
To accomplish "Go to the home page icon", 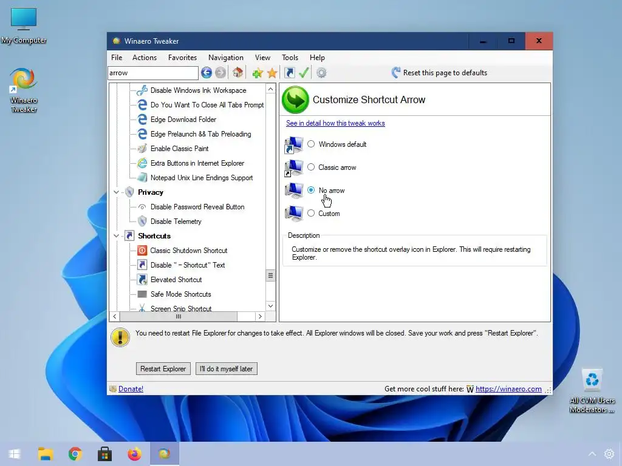I will point(238,73).
